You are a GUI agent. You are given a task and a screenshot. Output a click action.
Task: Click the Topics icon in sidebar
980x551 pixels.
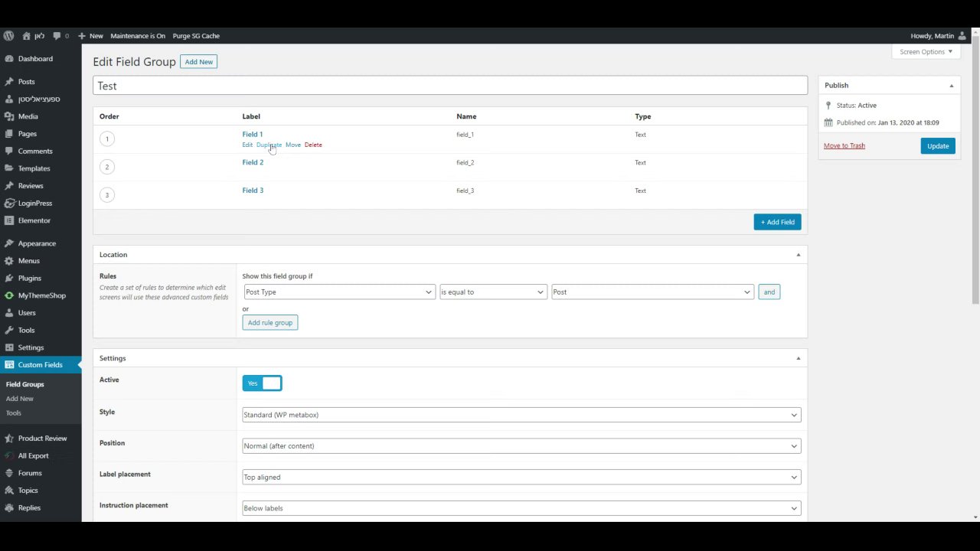coord(9,491)
